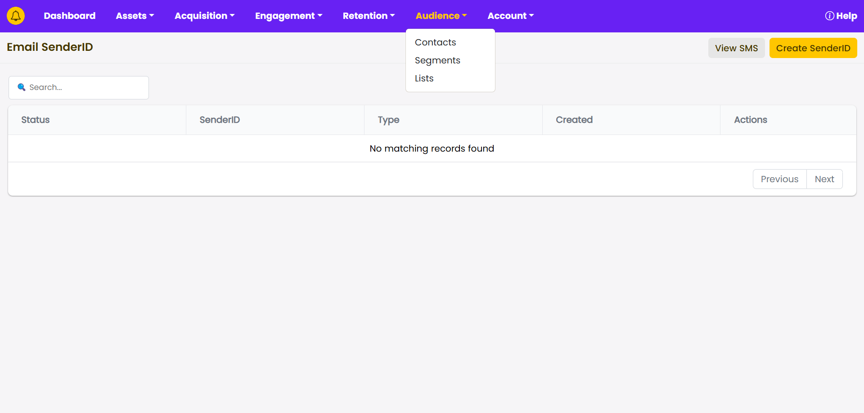864x413 pixels.
Task: Go to the Previous page
Action: coord(779,179)
